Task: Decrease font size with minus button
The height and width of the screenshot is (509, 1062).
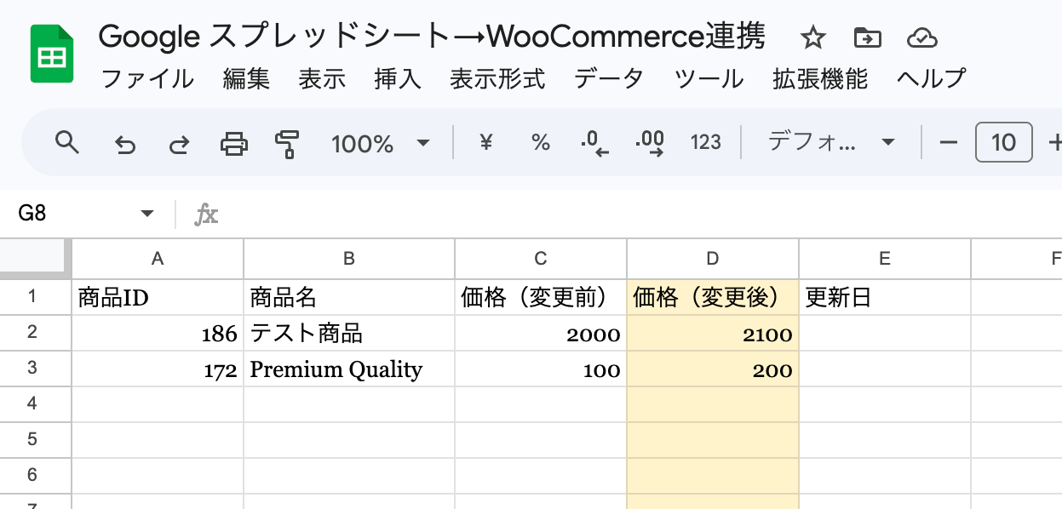Action: (x=949, y=142)
